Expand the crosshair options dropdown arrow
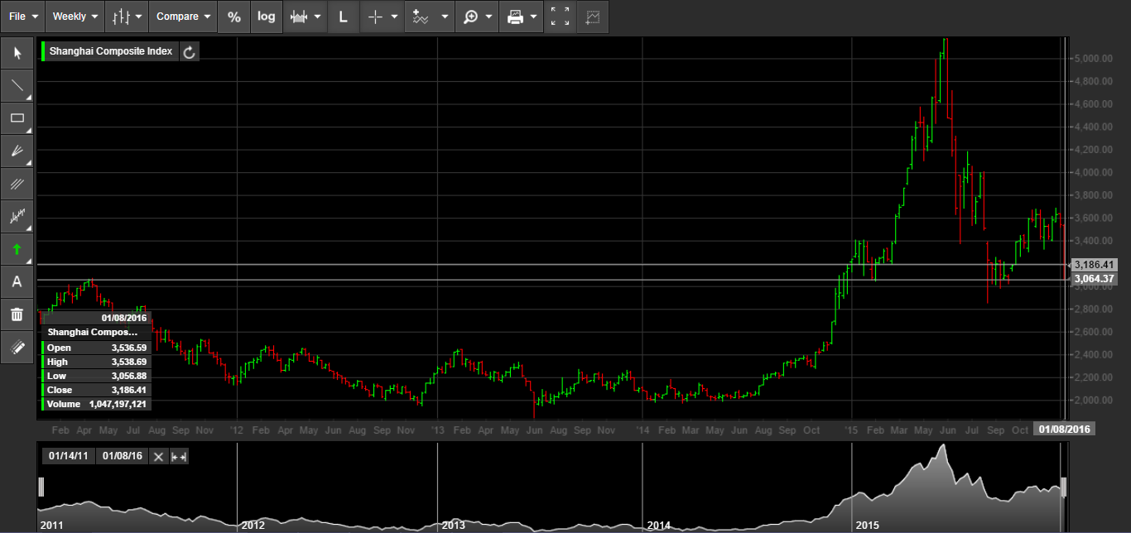The width and height of the screenshot is (1131, 533). click(x=395, y=17)
